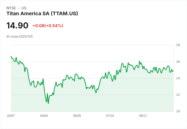Click the 12 value on the price axis

tap(178, 95)
